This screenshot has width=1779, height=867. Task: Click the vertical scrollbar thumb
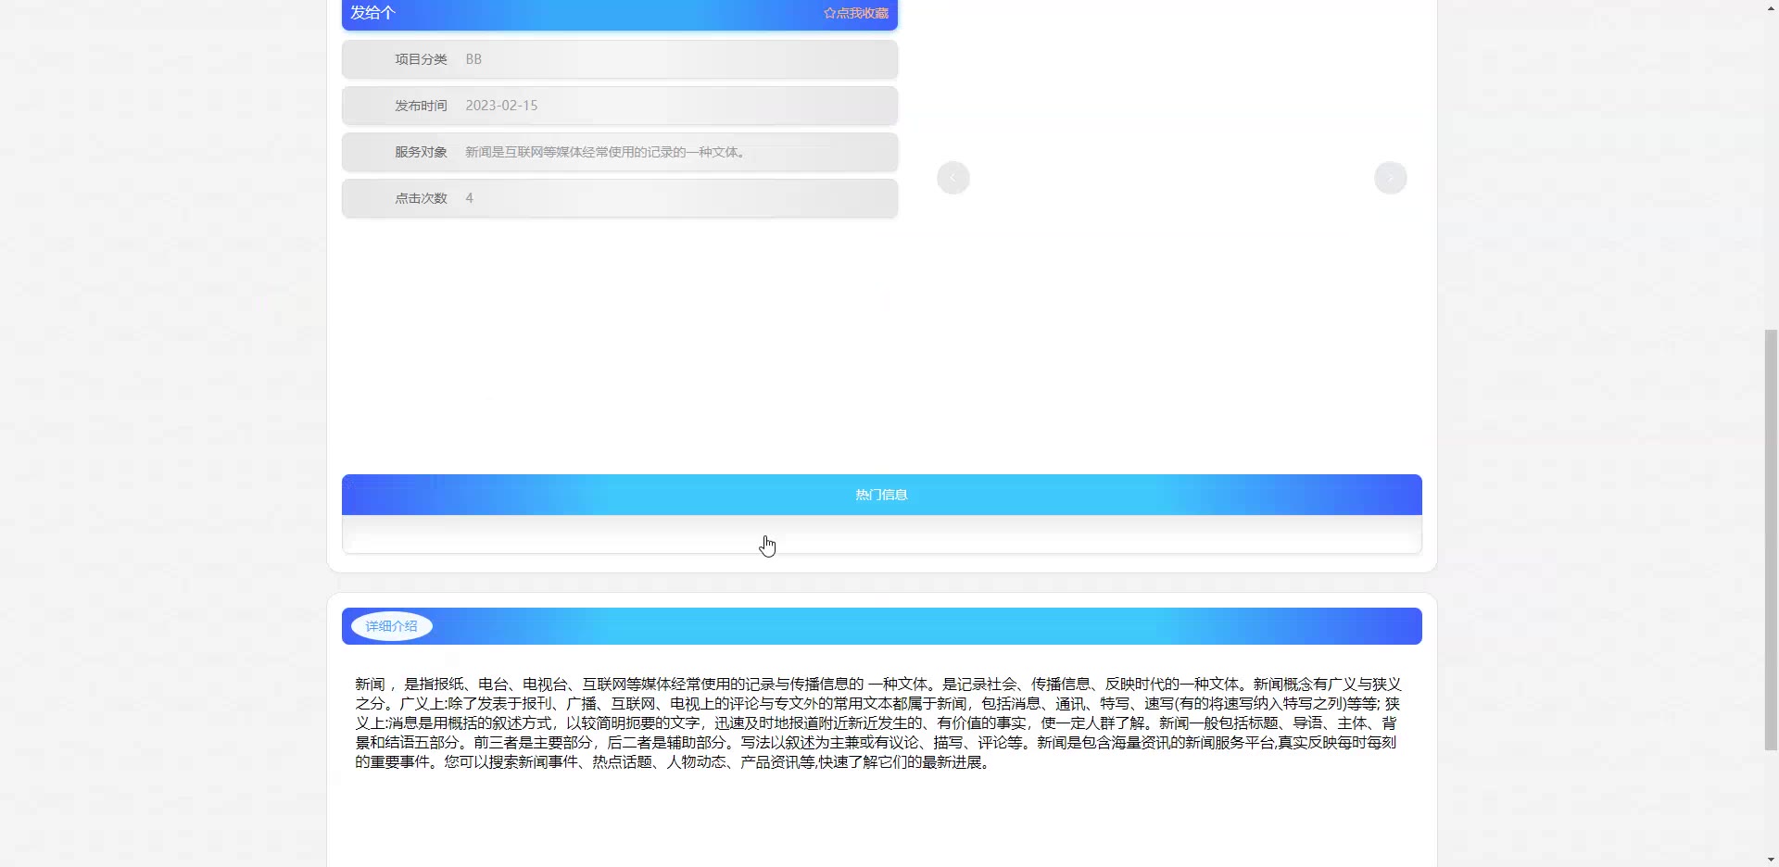coord(1771,539)
